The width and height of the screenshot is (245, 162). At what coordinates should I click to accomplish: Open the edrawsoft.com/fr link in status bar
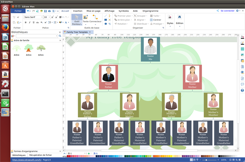coord(27,160)
